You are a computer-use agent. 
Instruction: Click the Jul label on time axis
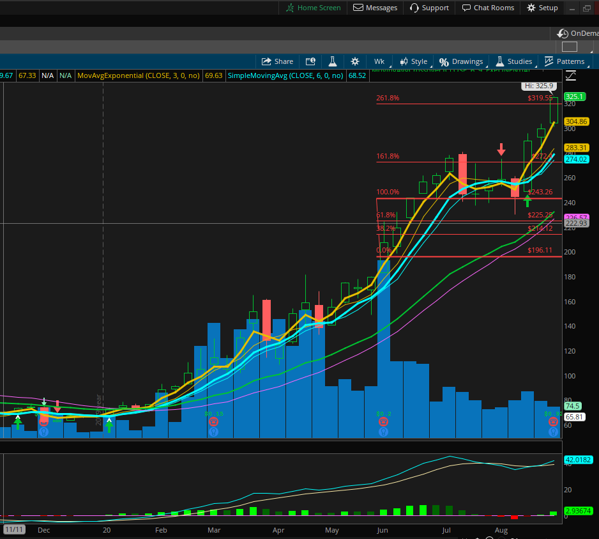[446, 530]
